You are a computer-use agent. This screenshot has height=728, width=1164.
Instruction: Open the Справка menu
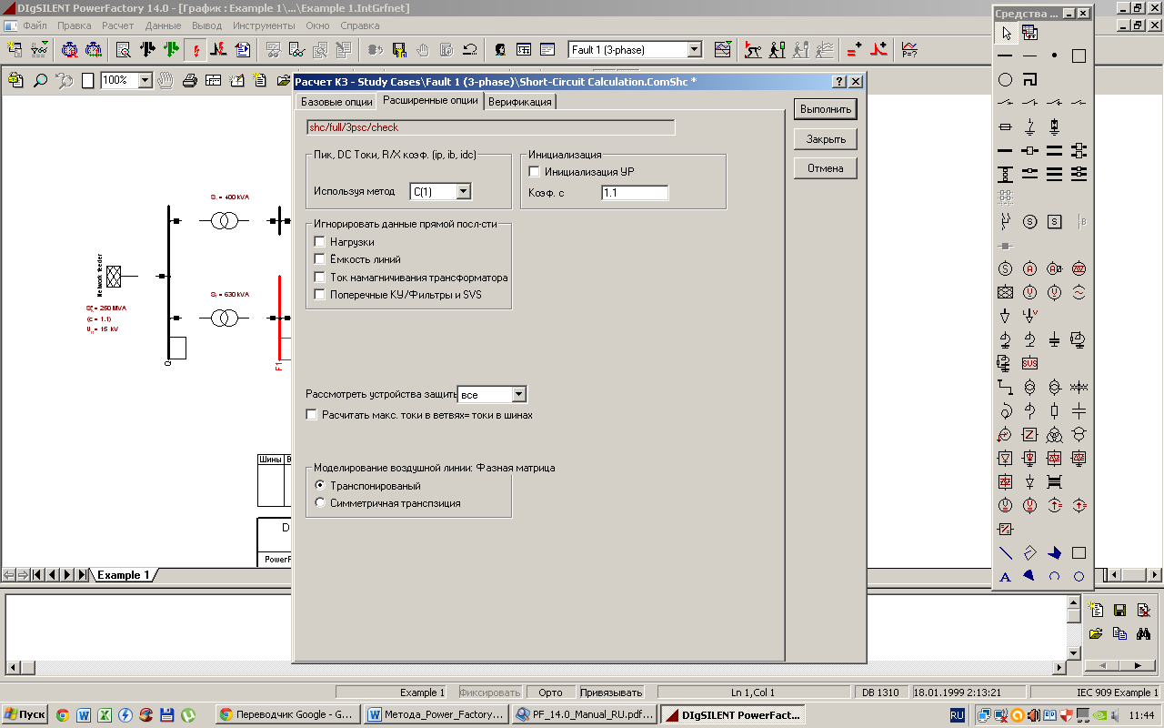coord(359,25)
